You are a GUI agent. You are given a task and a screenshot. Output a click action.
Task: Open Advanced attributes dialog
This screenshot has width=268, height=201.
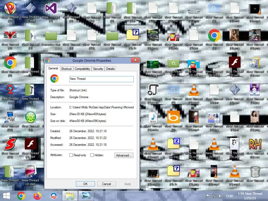point(124,155)
